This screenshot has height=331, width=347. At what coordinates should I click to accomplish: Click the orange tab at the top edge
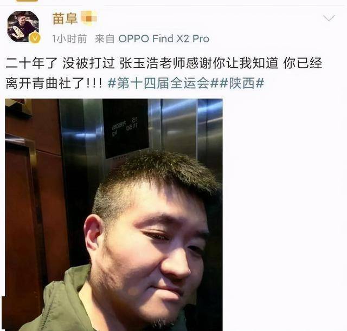[27, 1]
